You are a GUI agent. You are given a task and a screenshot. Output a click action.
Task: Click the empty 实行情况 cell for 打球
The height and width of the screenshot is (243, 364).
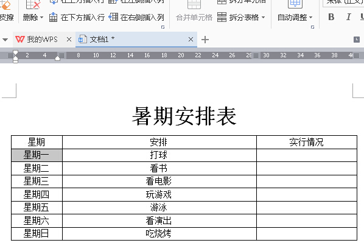(307, 155)
